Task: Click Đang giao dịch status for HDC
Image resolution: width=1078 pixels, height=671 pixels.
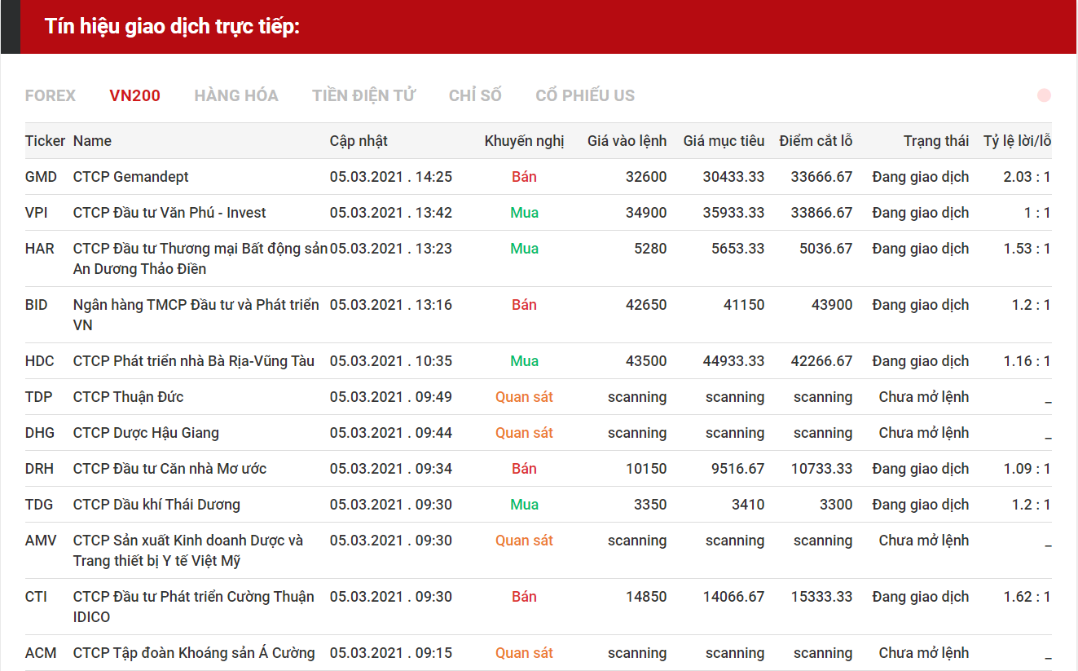Action: pos(921,361)
